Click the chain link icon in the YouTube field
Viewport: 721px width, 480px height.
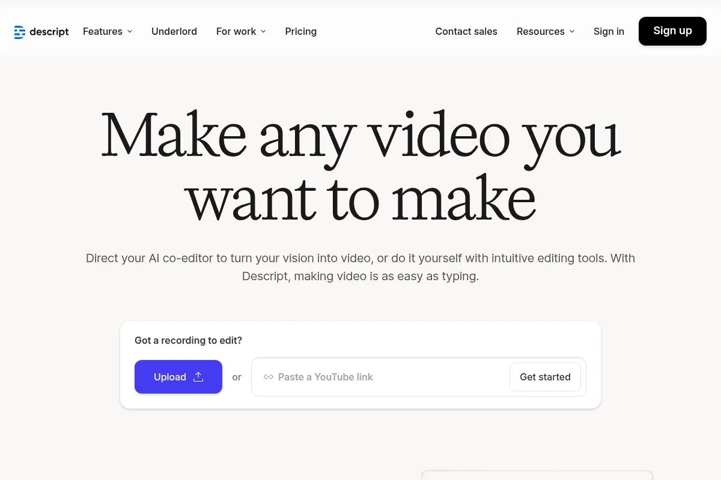pyautogui.click(x=269, y=377)
